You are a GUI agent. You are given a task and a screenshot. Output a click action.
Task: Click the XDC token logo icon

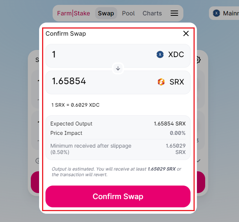[x=160, y=54]
